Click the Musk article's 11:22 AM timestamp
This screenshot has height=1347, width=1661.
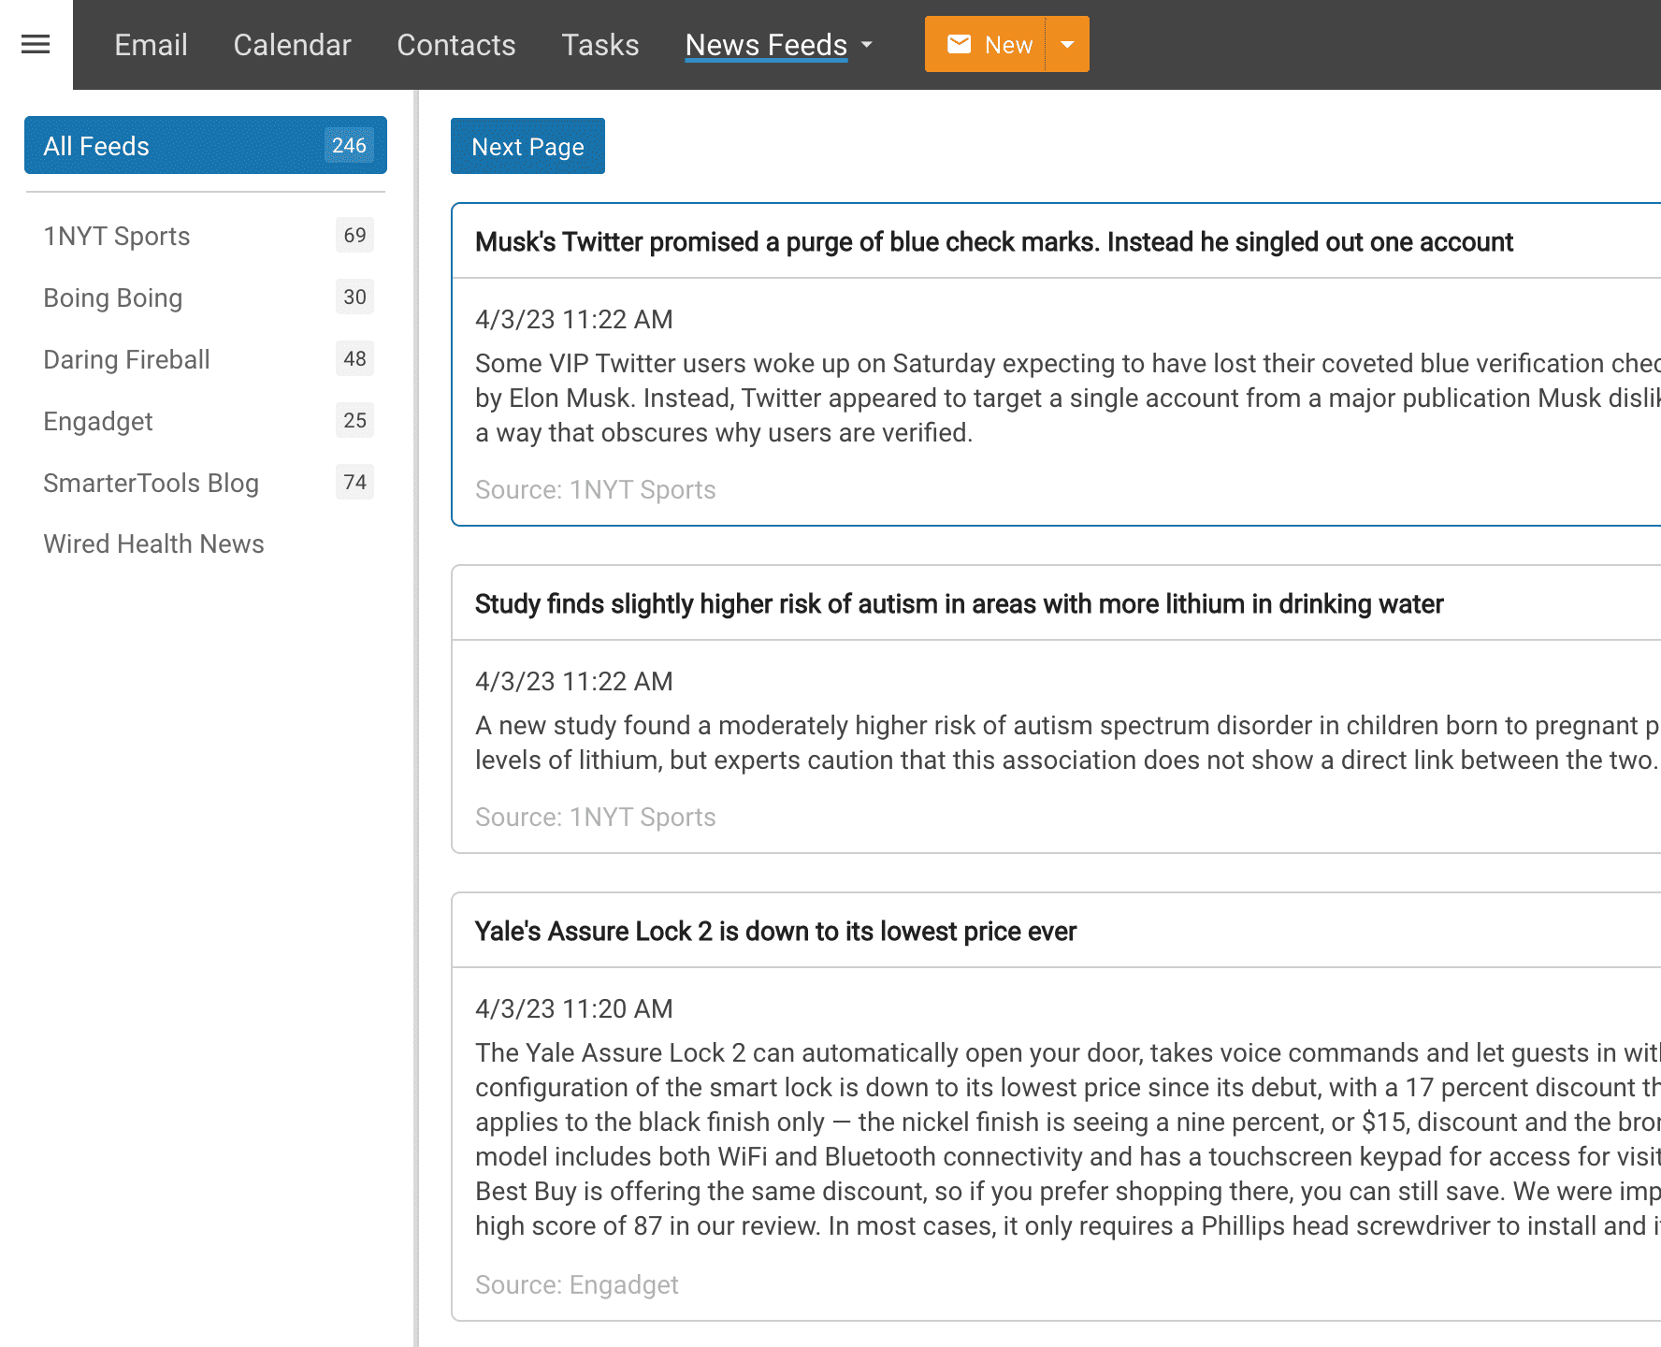tap(573, 319)
